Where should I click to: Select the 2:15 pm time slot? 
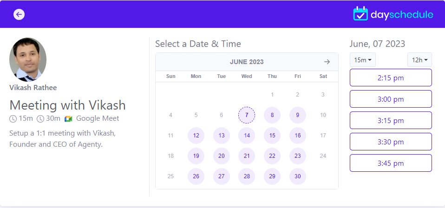[x=391, y=78]
